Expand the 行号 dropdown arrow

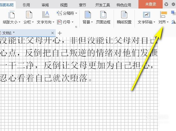click(x=72, y=22)
